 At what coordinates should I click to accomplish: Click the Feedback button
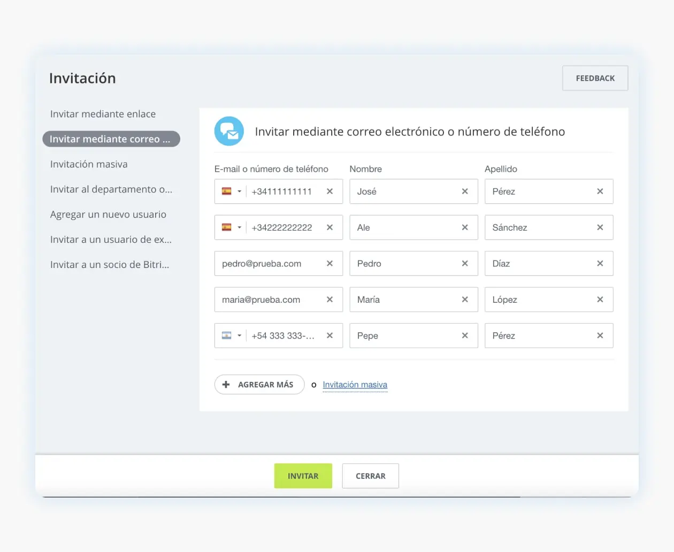(595, 78)
